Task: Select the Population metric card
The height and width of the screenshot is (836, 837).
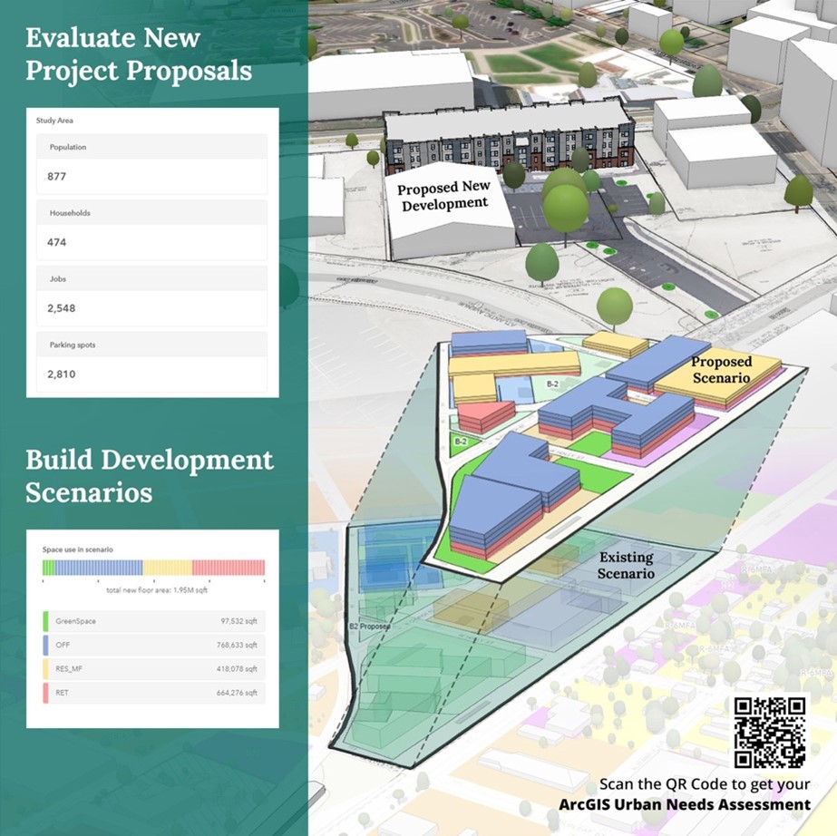Action: (x=151, y=163)
